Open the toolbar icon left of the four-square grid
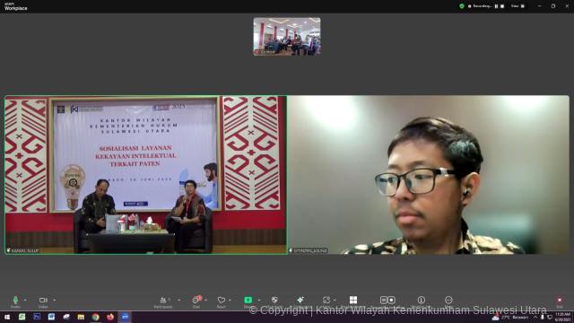 point(326,301)
